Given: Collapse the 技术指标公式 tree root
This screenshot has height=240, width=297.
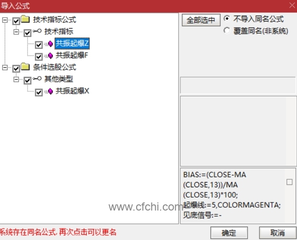Looking at the screenshot, I should pyautogui.click(x=5, y=20).
